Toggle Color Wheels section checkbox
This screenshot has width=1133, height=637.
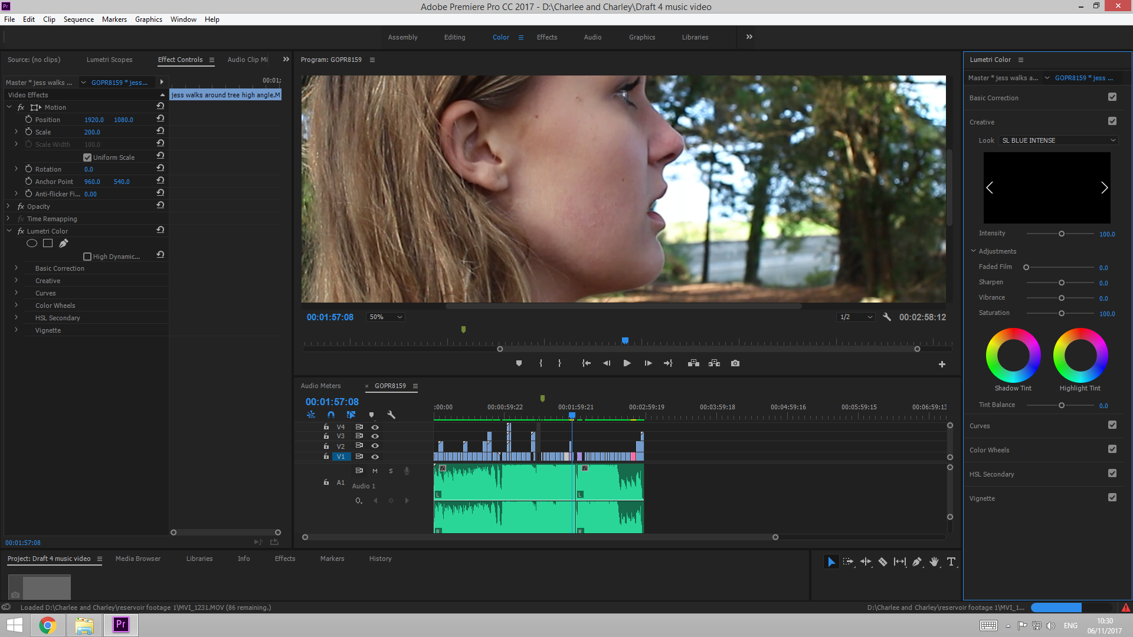click(1112, 449)
